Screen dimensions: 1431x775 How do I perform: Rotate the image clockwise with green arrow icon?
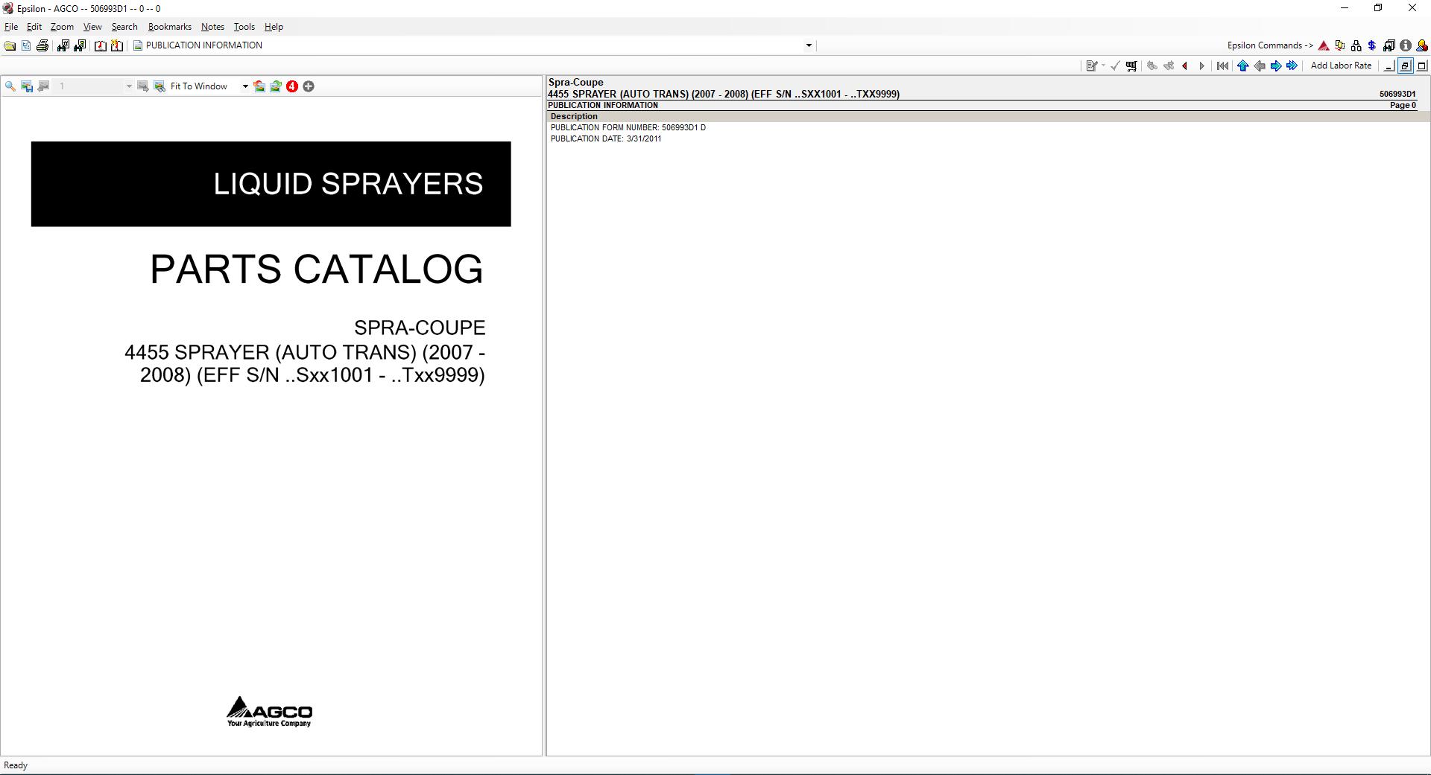coord(276,86)
